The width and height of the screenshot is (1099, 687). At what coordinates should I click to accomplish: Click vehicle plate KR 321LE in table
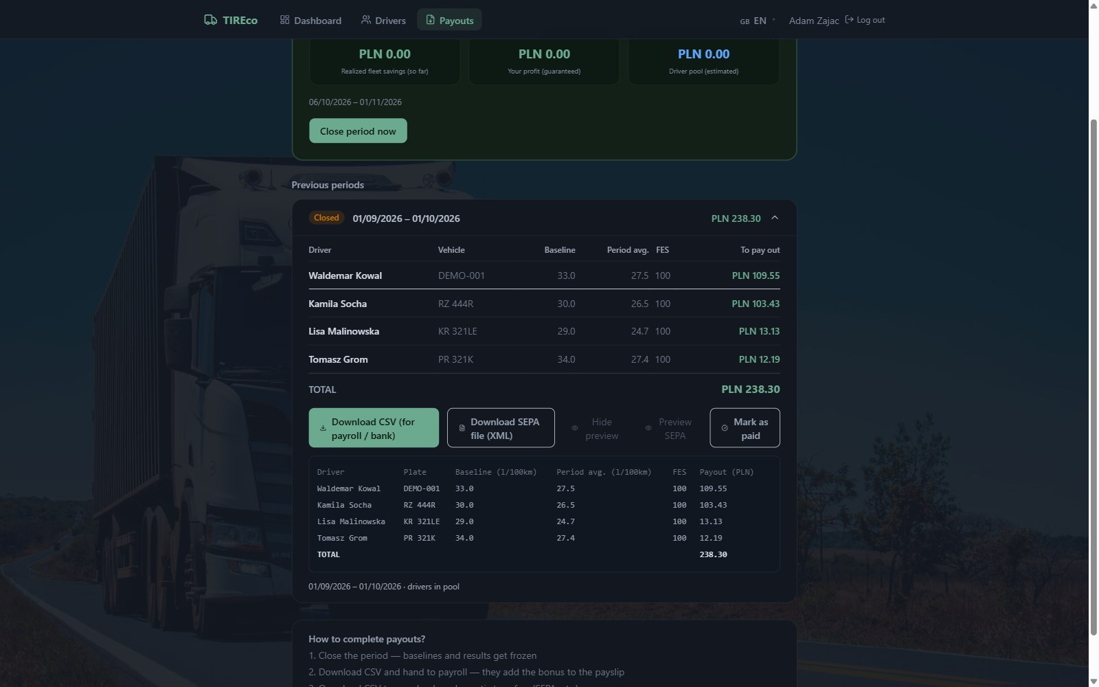(457, 331)
